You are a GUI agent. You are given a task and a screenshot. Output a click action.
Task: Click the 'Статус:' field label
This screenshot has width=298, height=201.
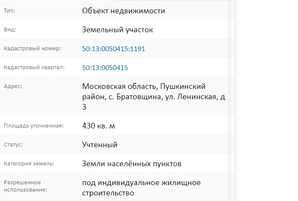[13, 145]
